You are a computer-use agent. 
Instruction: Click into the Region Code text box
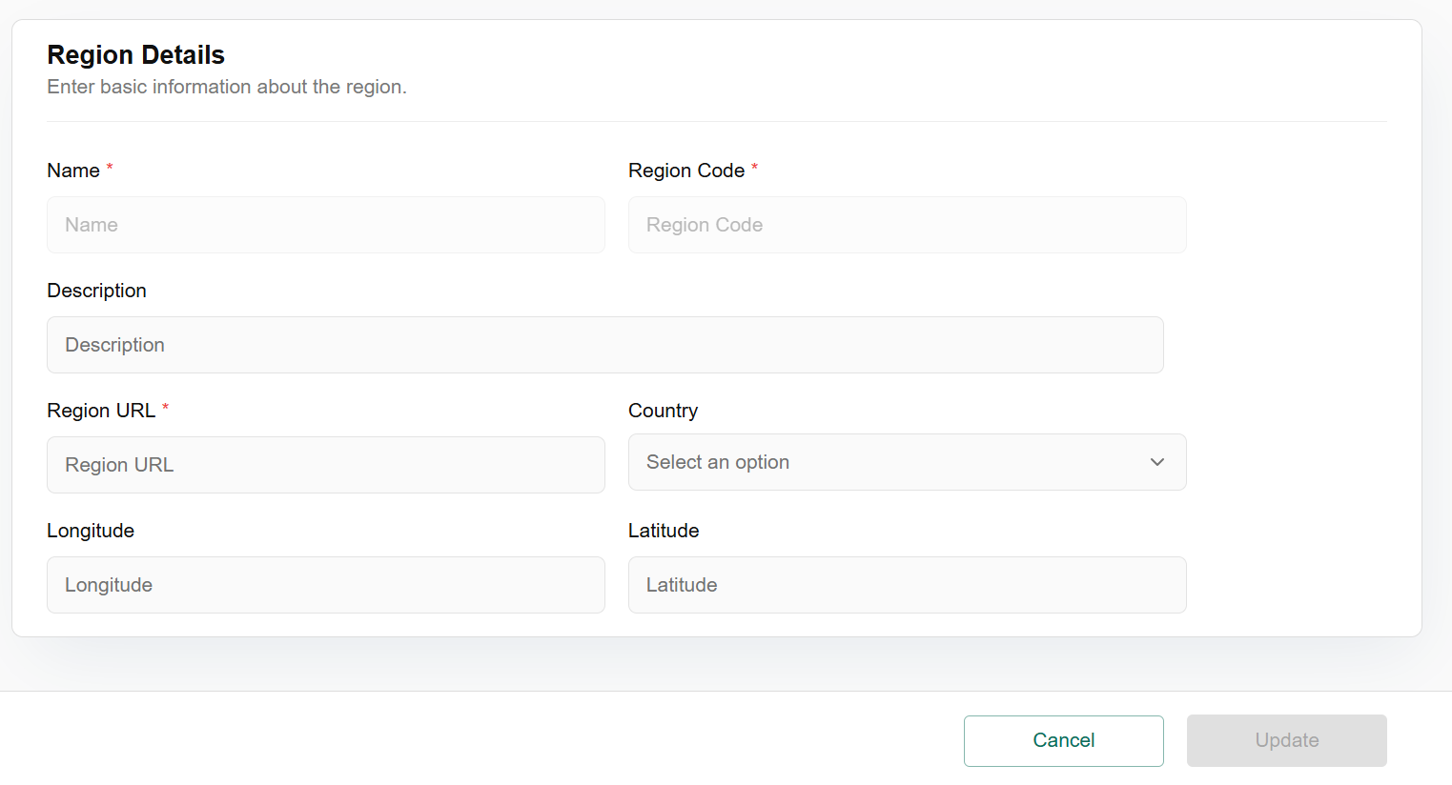tap(907, 225)
